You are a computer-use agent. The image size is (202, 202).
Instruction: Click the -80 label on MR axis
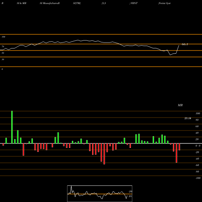(197, 172)
